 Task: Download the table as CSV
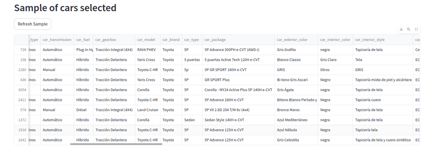(x=401, y=29)
